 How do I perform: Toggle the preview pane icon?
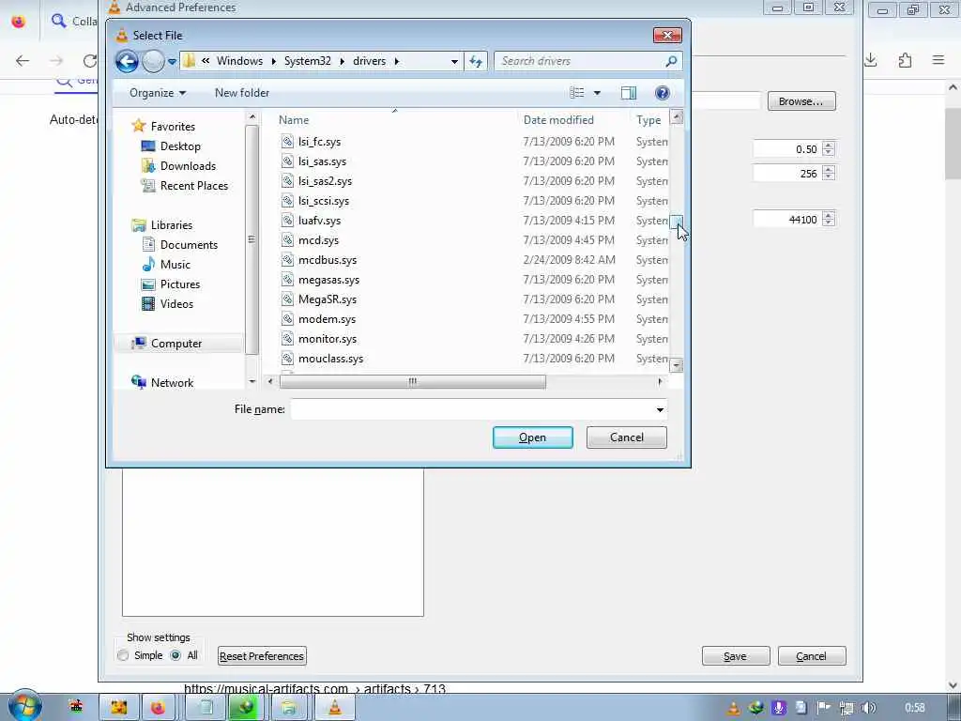pyautogui.click(x=629, y=93)
